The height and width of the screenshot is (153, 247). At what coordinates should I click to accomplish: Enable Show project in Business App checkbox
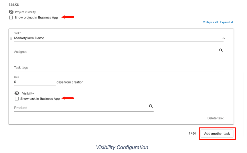(11, 18)
